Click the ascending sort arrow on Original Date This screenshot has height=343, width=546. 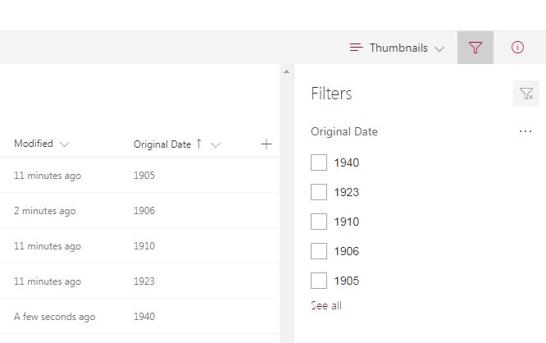pos(199,144)
